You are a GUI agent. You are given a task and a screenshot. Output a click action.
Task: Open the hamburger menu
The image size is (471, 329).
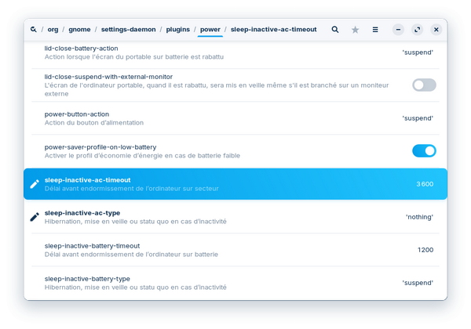[x=375, y=30]
